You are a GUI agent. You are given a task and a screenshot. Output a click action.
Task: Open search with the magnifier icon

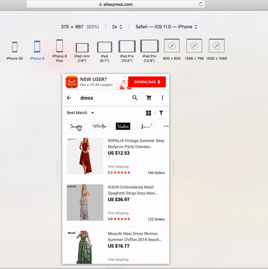click(x=135, y=98)
